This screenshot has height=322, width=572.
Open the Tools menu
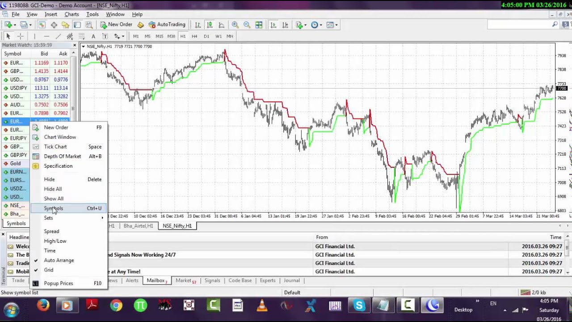93,14
